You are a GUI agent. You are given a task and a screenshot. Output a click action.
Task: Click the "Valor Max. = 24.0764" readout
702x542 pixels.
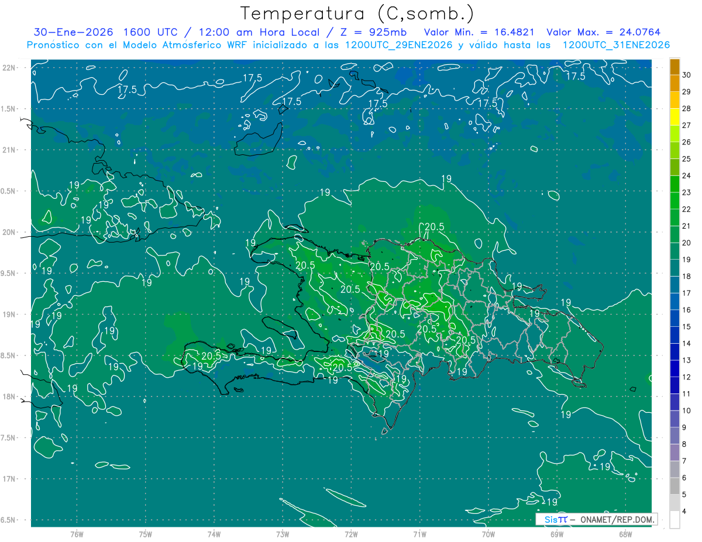pos(604,32)
